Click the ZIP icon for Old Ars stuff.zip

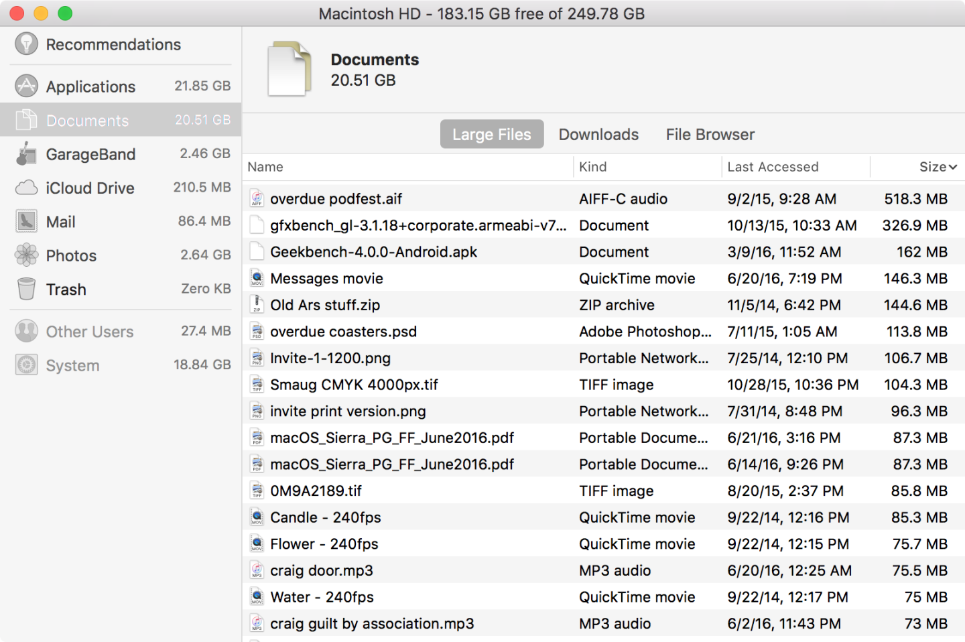257,304
